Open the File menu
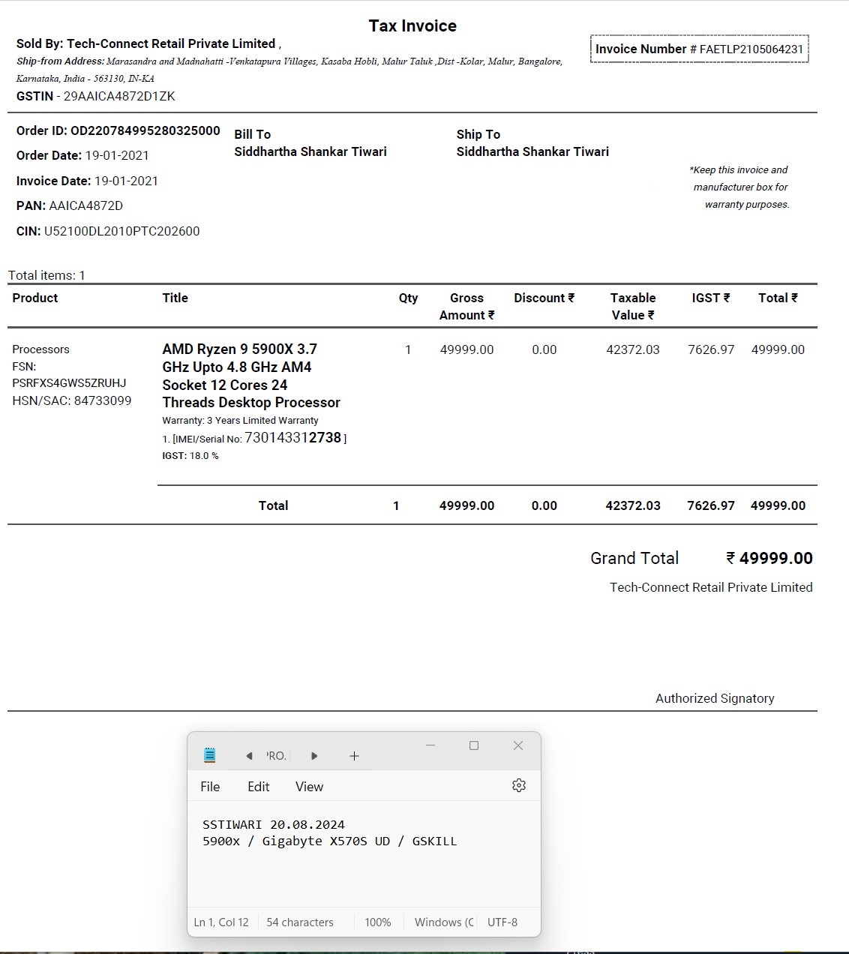The image size is (849, 954). pyautogui.click(x=210, y=787)
